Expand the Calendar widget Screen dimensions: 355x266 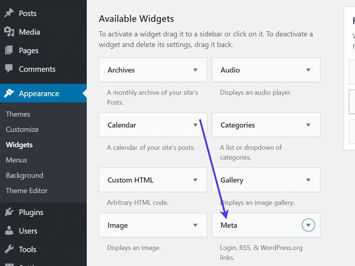click(196, 125)
